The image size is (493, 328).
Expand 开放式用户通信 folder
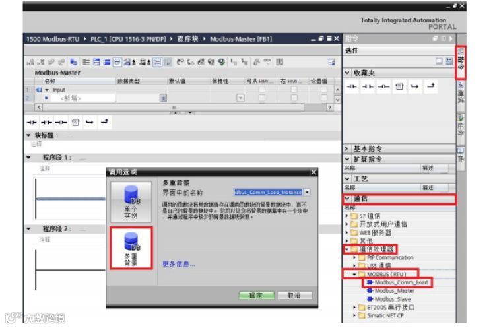(346, 224)
